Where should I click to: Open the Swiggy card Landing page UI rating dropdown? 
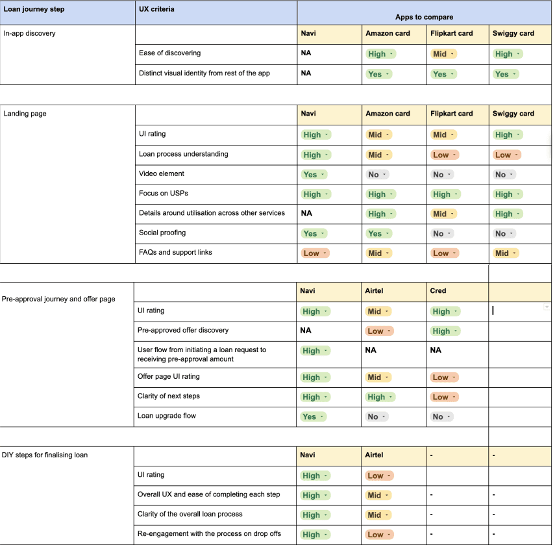click(x=508, y=135)
